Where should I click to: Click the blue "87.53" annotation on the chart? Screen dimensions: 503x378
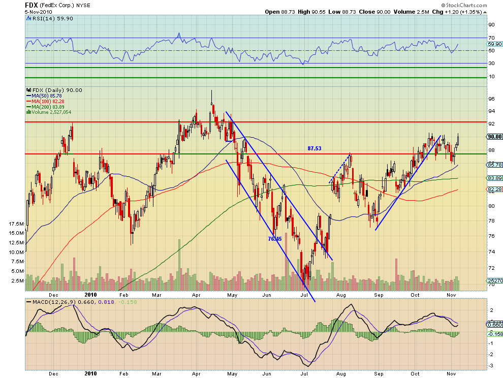click(x=315, y=148)
